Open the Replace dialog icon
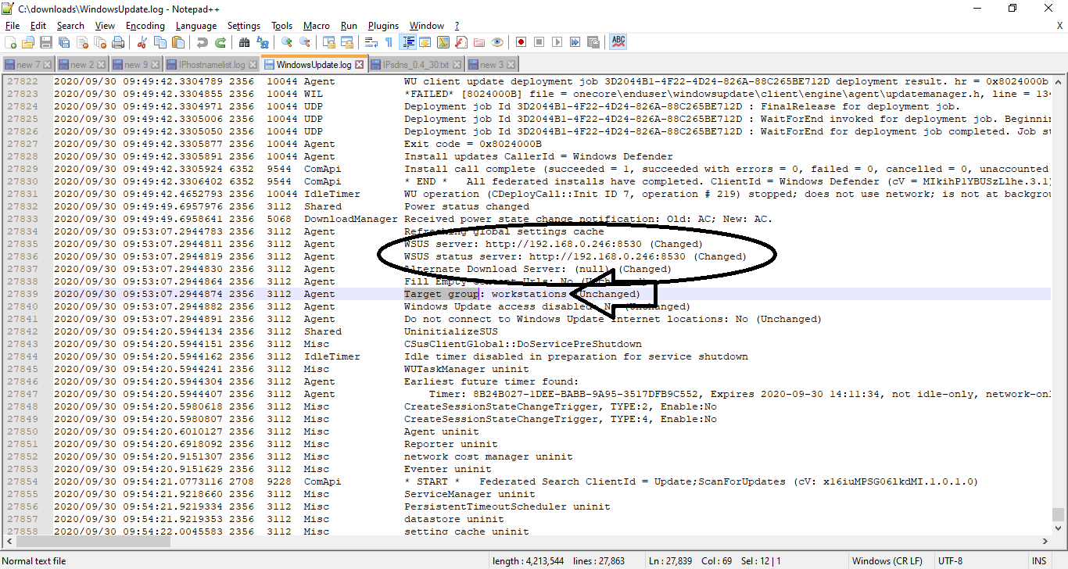The image size is (1068, 569). 263,42
